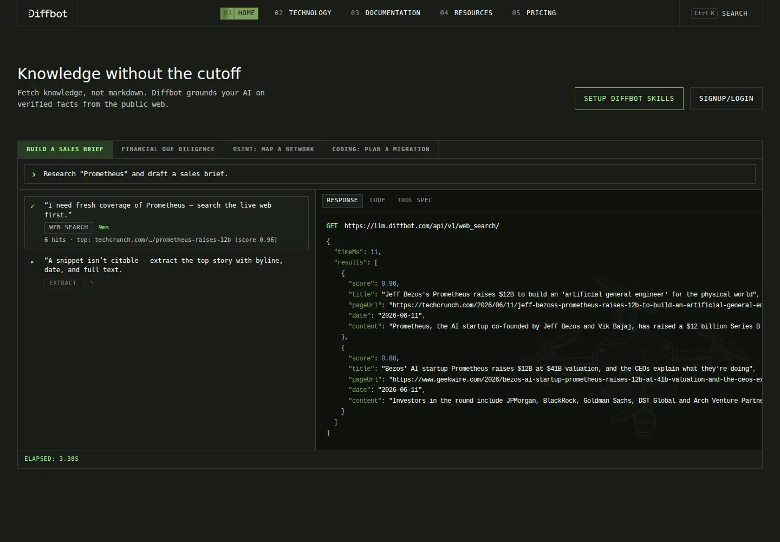Screen dimensions: 780x542
Task: Click the Research "Prometheus" prompt line
Action: click(x=390, y=174)
